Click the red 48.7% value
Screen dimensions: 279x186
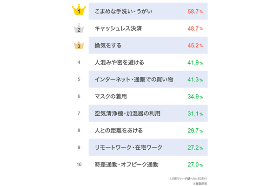(195, 28)
